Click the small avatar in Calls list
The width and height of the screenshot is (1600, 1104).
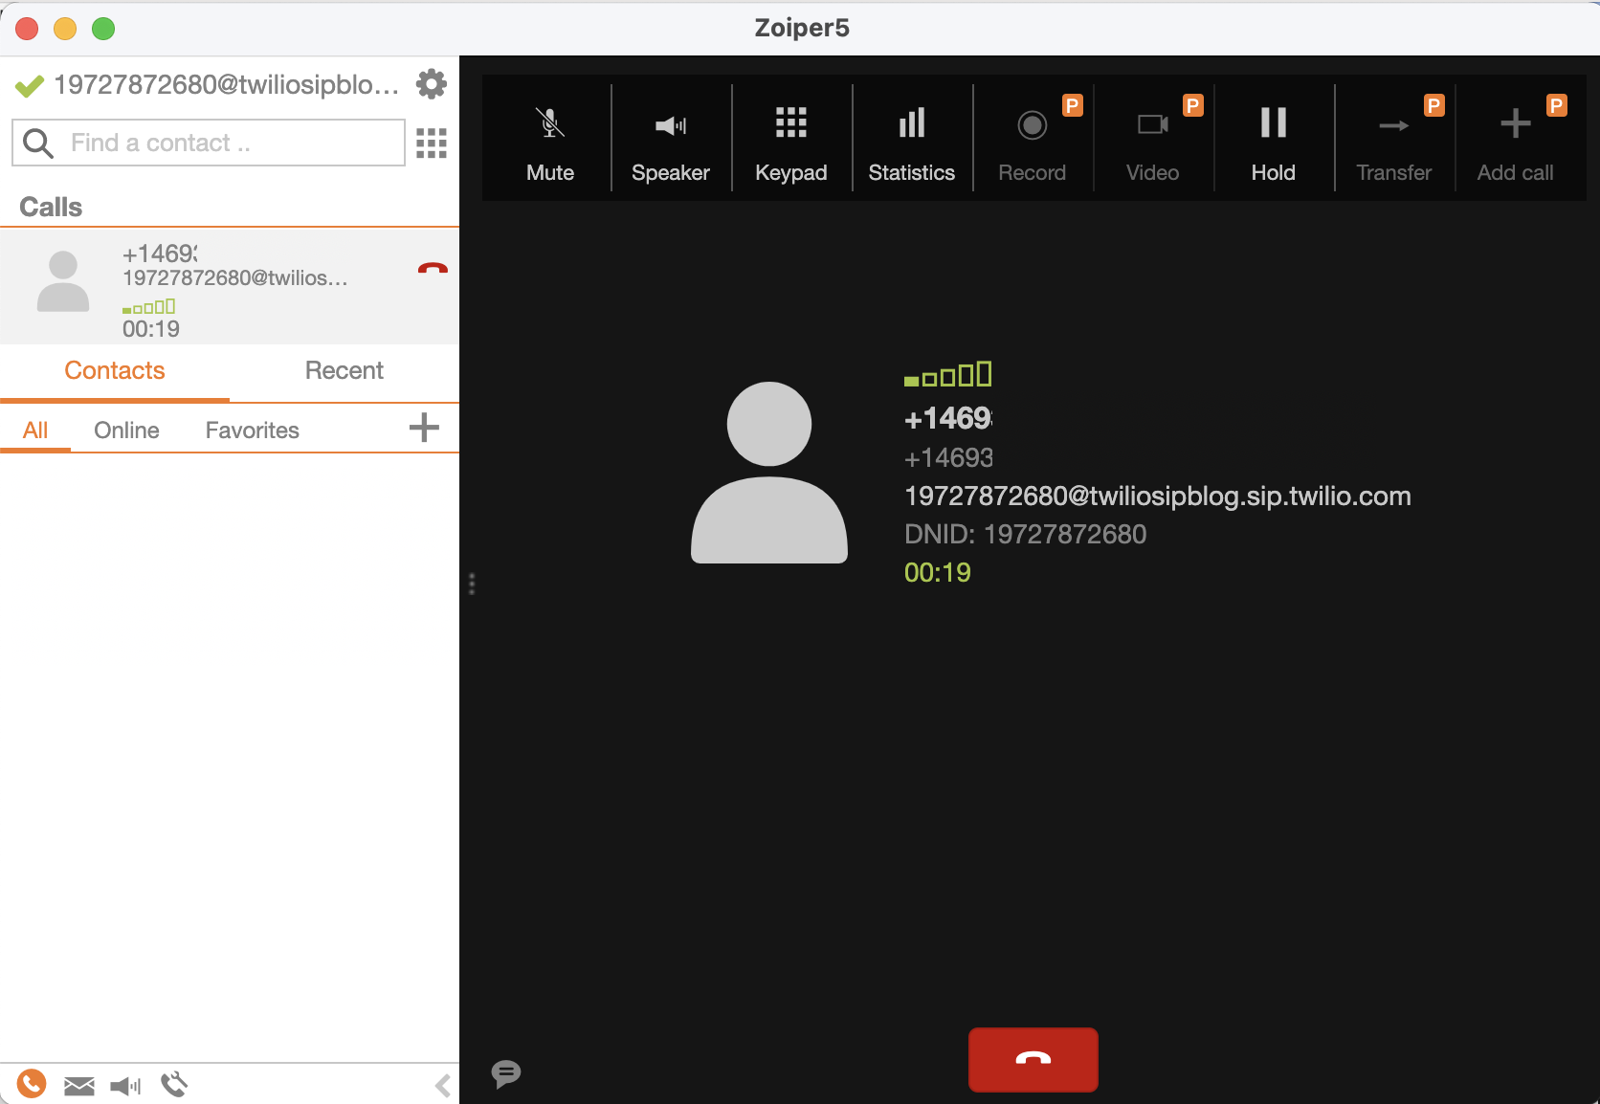point(63,281)
